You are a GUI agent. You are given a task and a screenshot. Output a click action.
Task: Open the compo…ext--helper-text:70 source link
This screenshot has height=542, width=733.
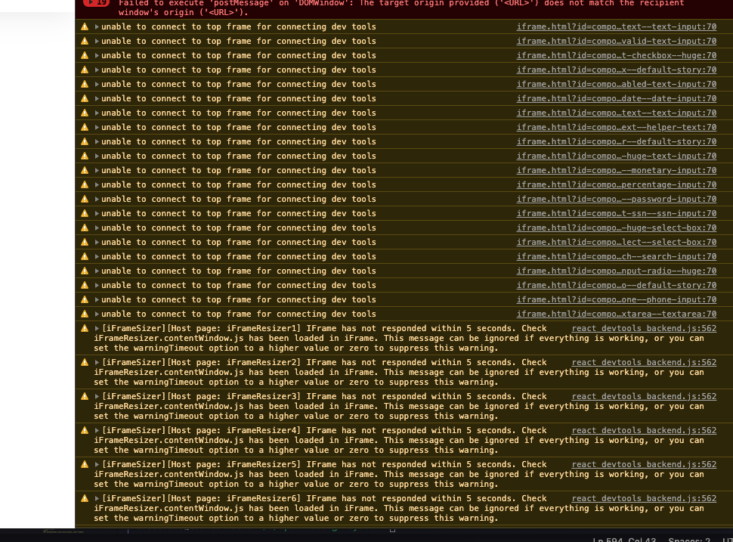click(616, 127)
